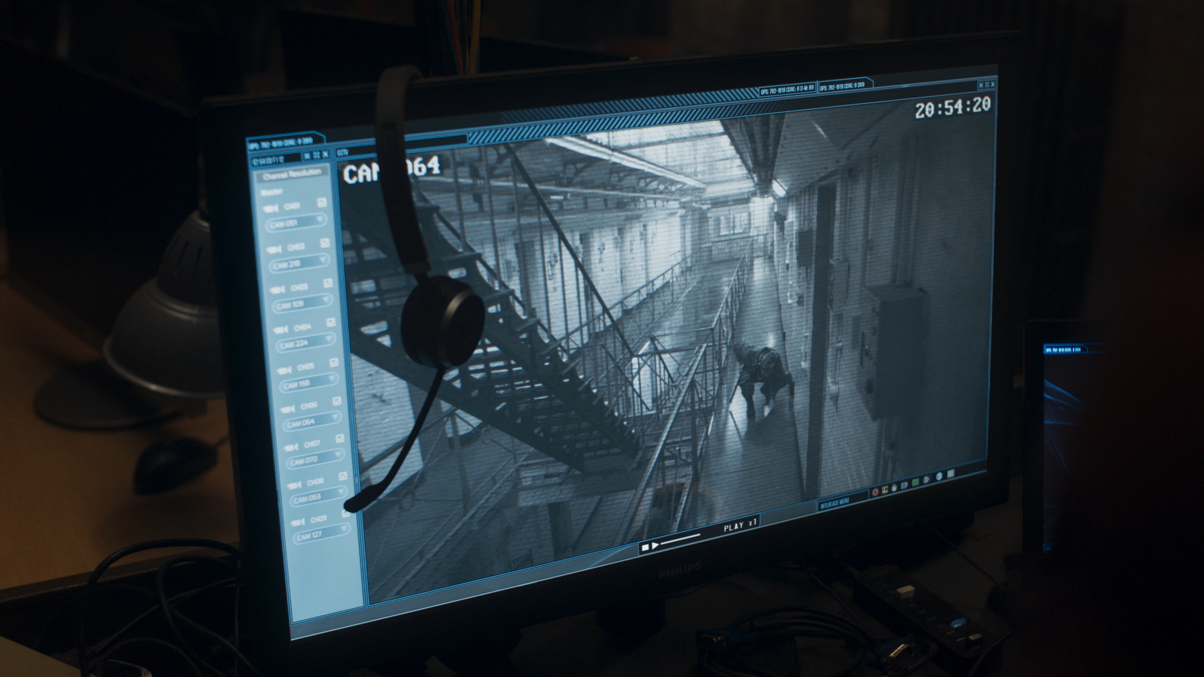This screenshot has height=677, width=1204.
Task: Select the GPS tab above the channel panel
Action: click(x=285, y=142)
